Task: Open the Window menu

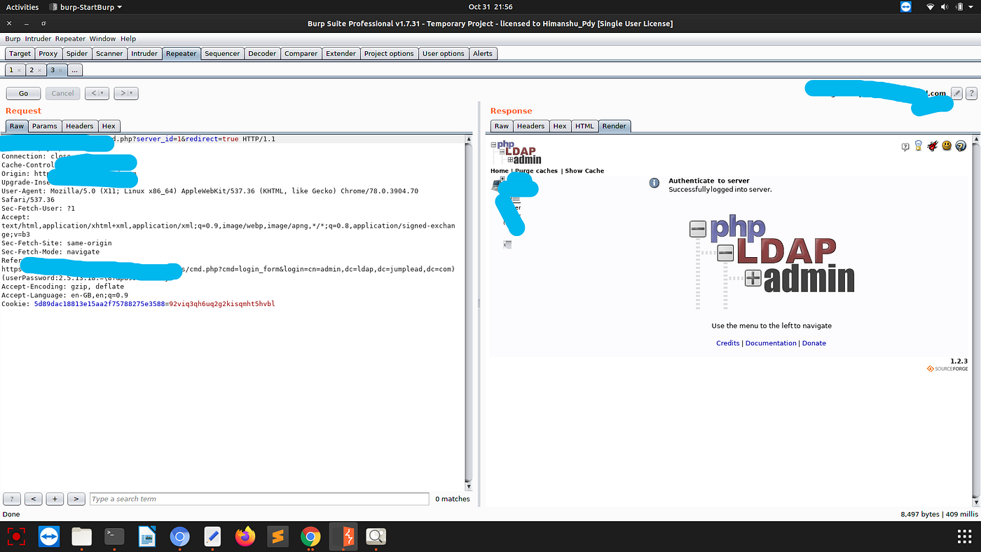Action: [102, 39]
